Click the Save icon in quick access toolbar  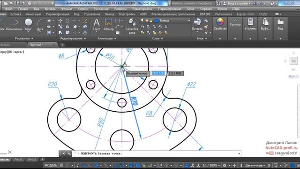tap(18, 3)
